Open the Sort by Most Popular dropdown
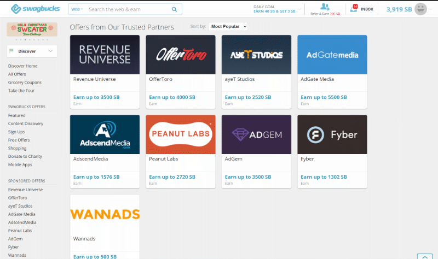Image resolution: width=438 pixels, height=259 pixels. pos(228,26)
